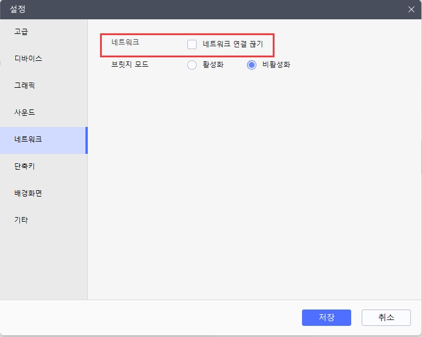
Task: Tick the 네트워크 연결 끊기 checkbox
Action: (192, 44)
